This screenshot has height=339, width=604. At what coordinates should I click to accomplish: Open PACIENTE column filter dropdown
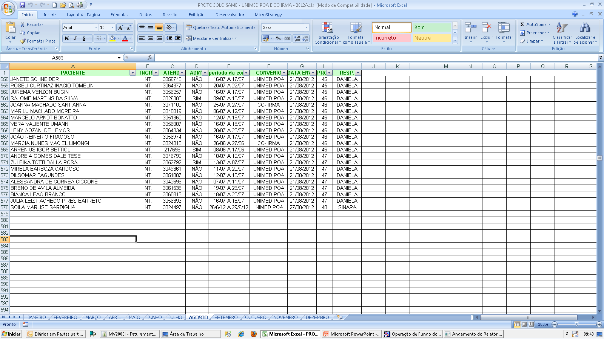[x=133, y=73]
